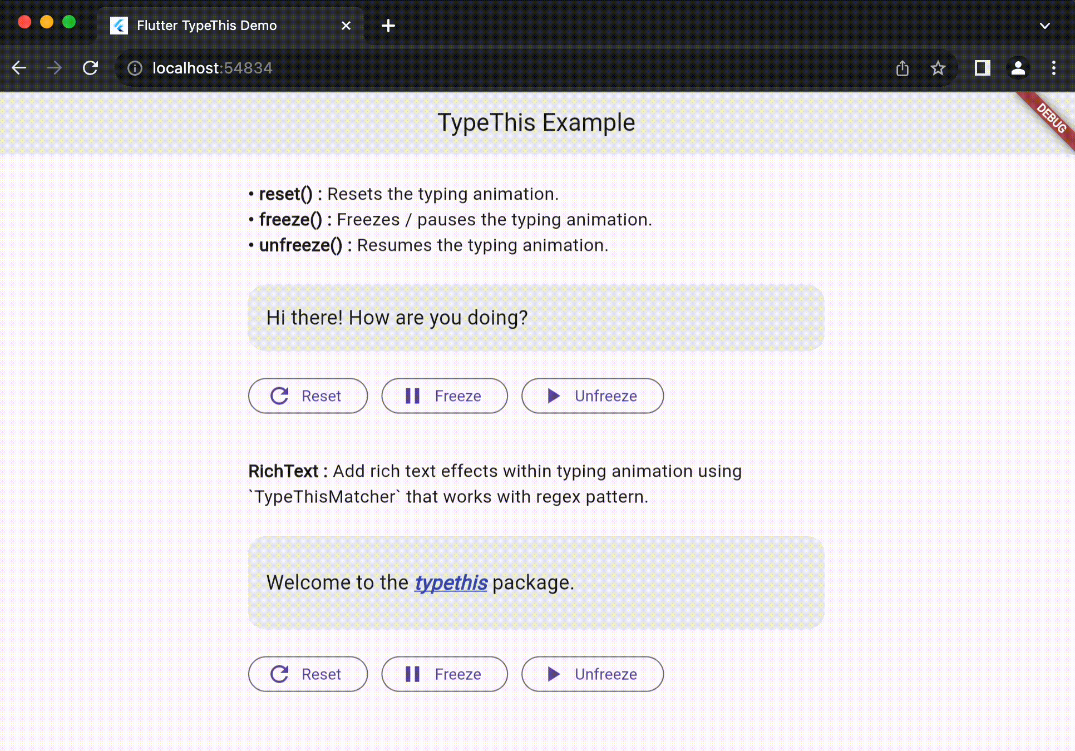1075x751 pixels.
Task: Toggle the browser side panel icon
Action: coord(983,68)
